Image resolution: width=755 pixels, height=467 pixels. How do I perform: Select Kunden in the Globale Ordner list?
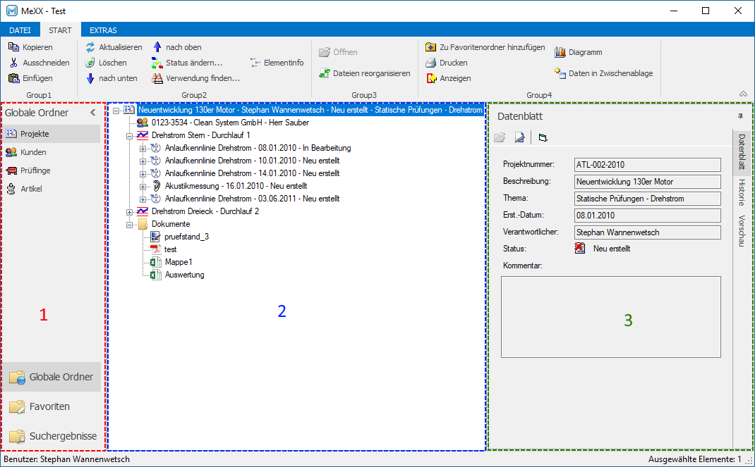coord(33,152)
